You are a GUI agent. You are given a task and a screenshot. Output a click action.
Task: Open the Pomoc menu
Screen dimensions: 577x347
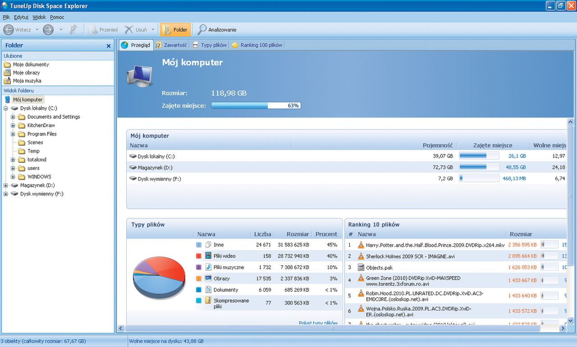57,17
